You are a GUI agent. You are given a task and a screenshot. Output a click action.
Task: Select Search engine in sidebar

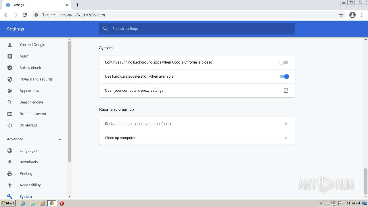point(31,102)
